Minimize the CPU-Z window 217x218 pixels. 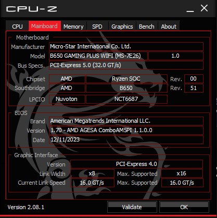pyautogui.click(x=190, y=9)
